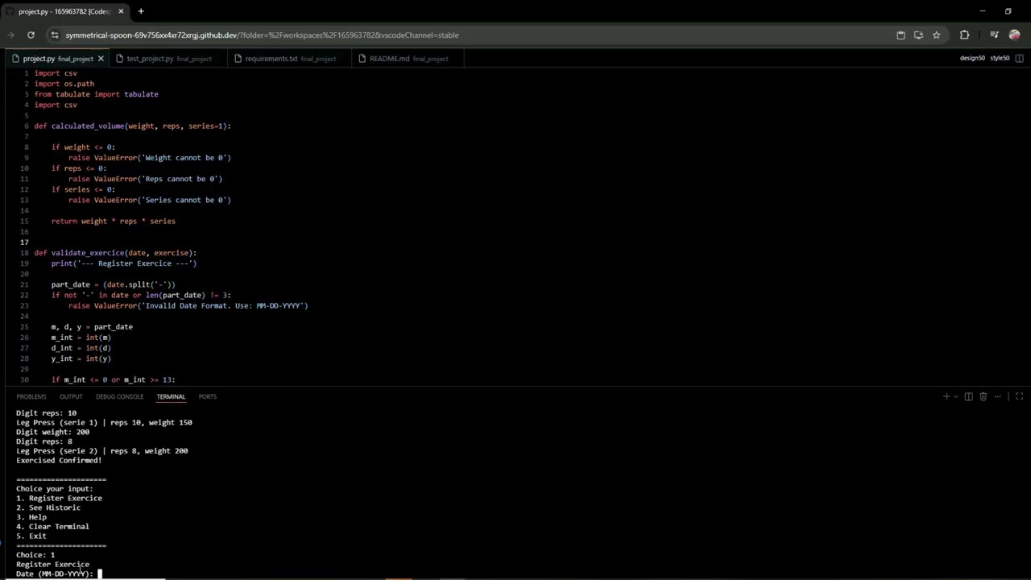Open site information icon in address bar
The width and height of the screenshot is (1031, 580).
click(54, 35)
